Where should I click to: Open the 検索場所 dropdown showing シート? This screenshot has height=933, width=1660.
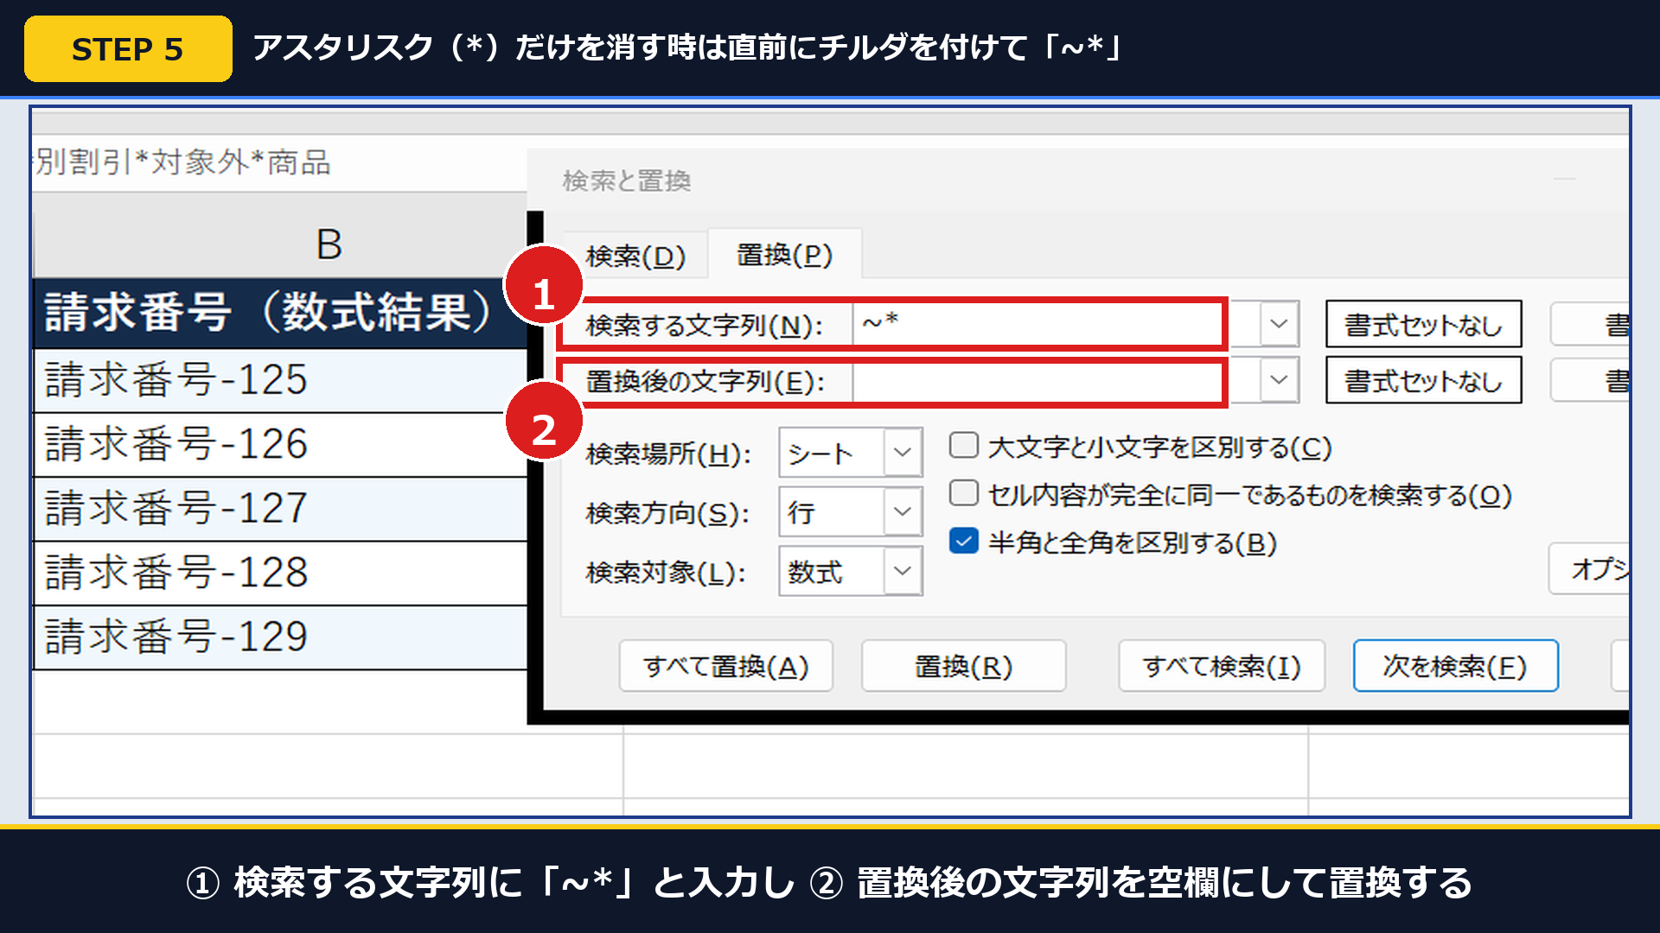851,452
